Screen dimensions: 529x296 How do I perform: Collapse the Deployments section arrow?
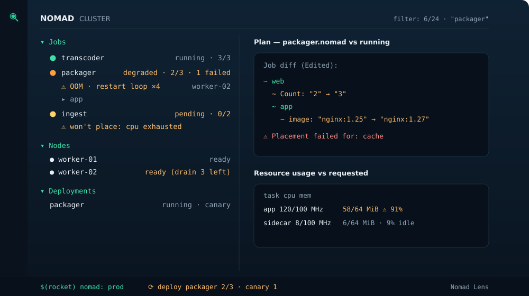pos(42,191)
